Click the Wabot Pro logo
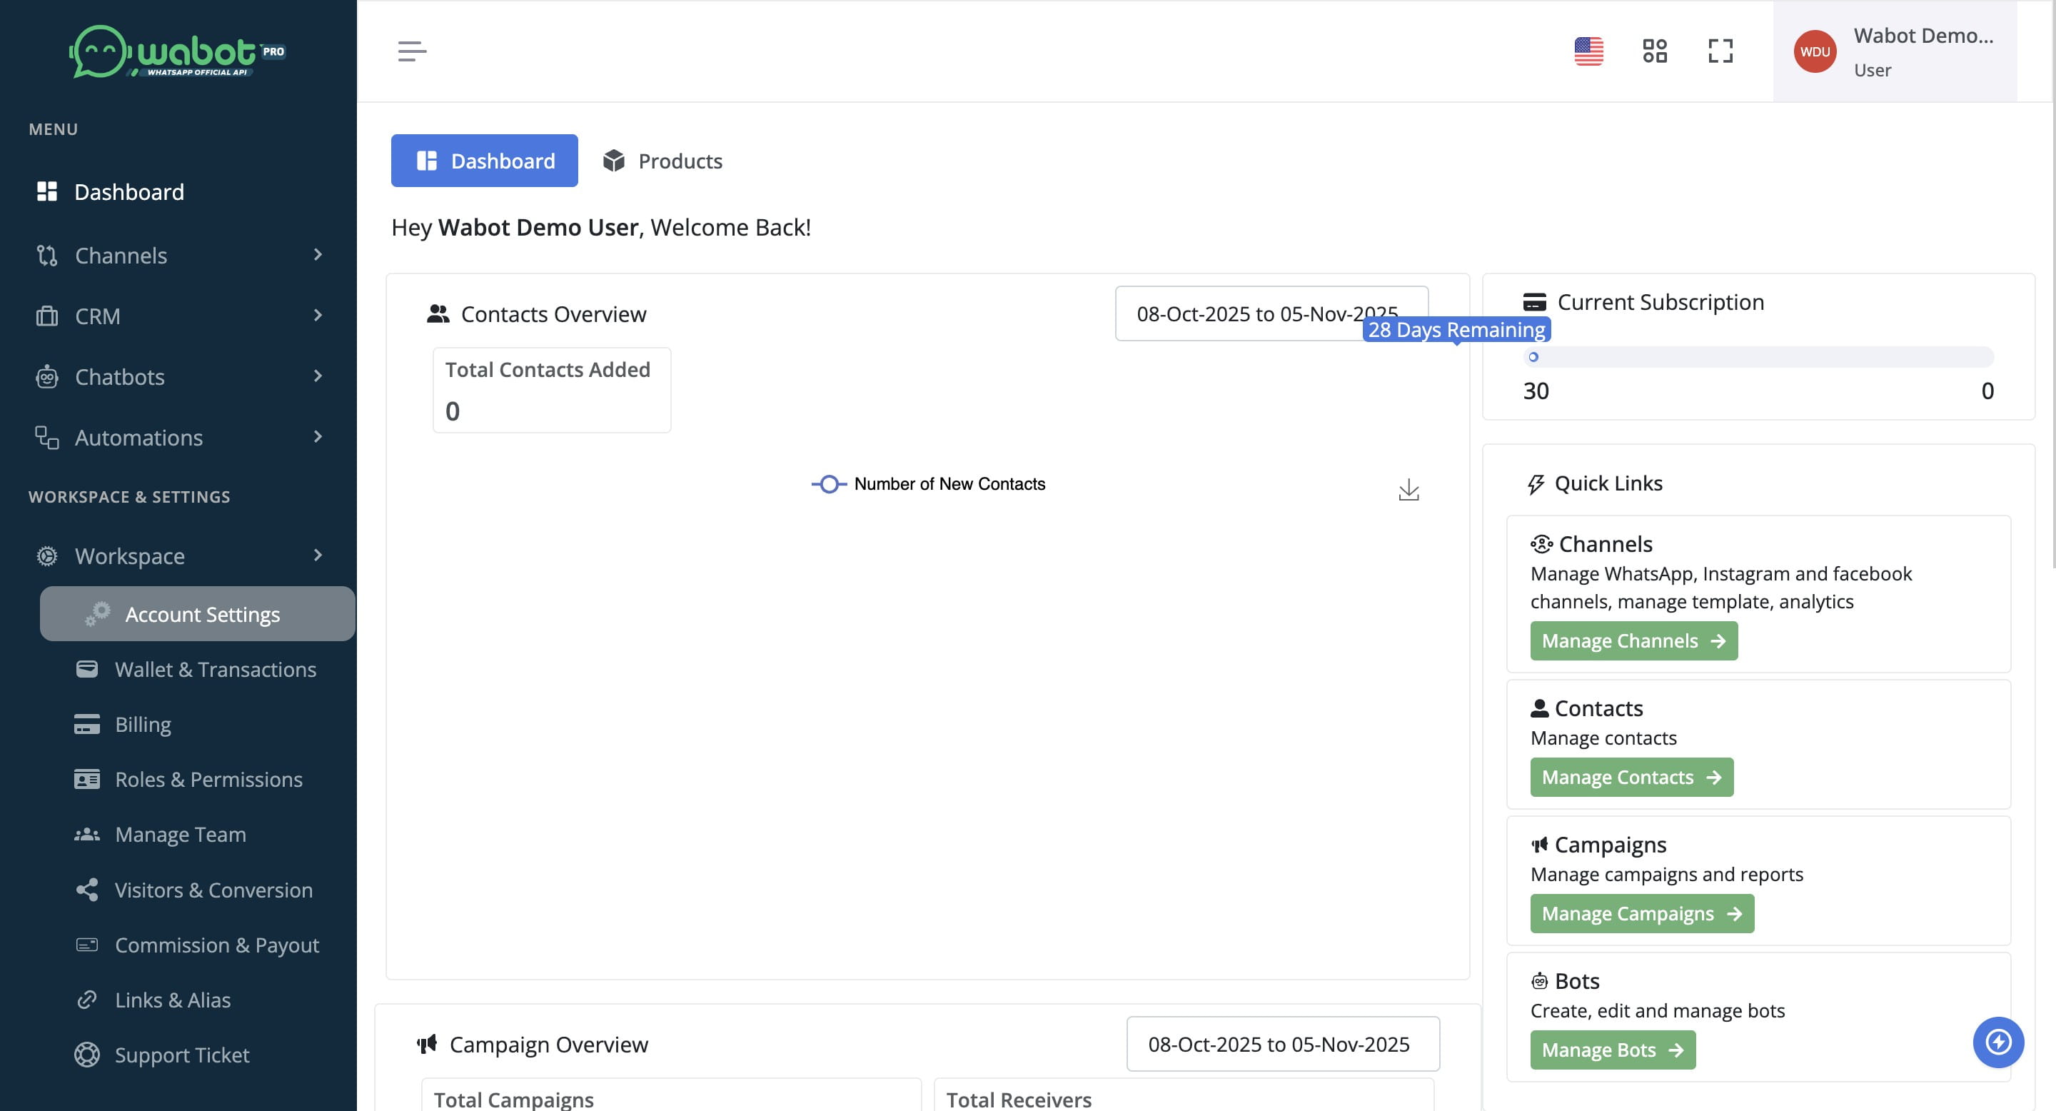 tap(177, 52)
